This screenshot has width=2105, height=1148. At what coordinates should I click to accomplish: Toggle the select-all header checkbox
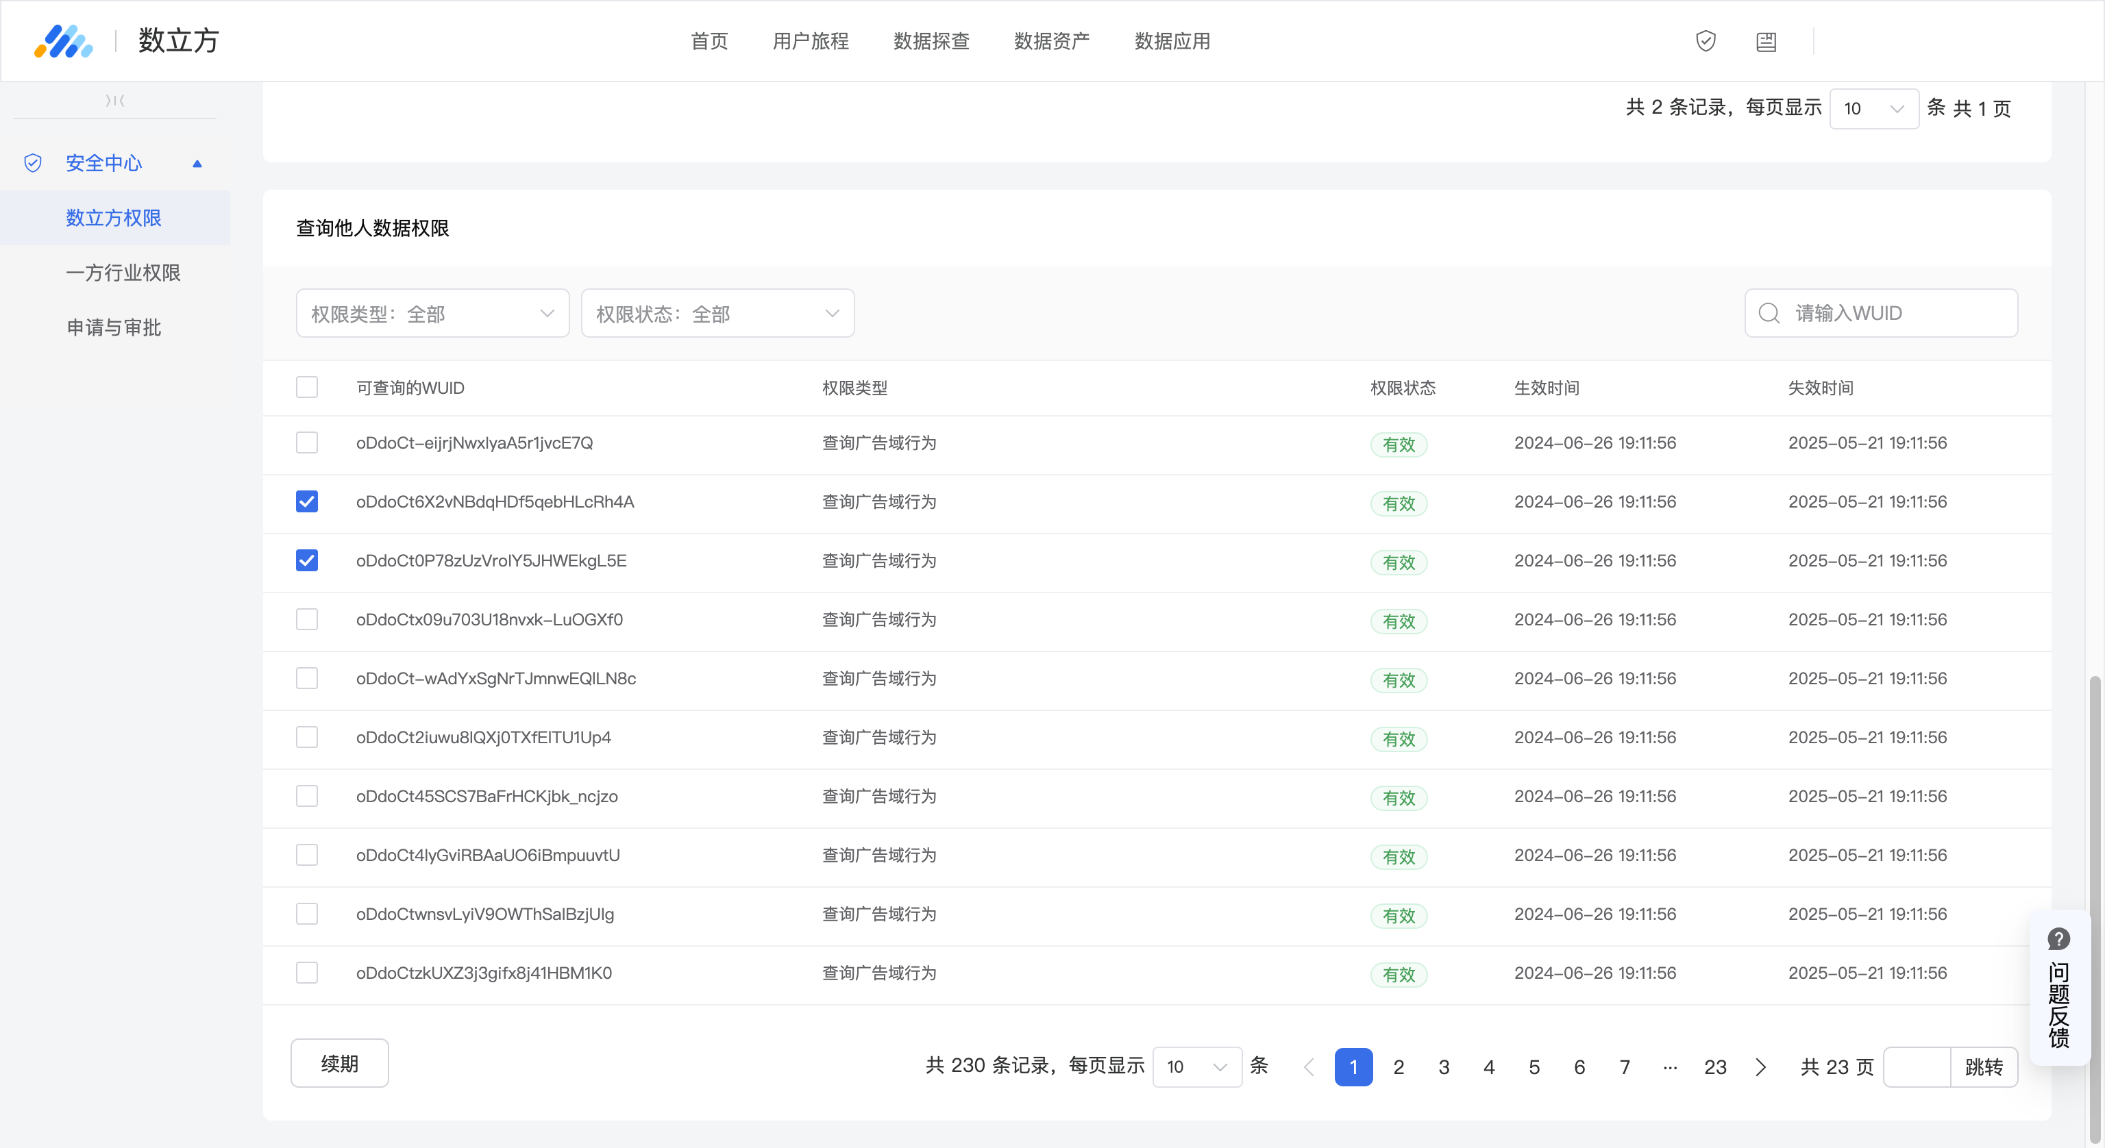coord(306,387)
